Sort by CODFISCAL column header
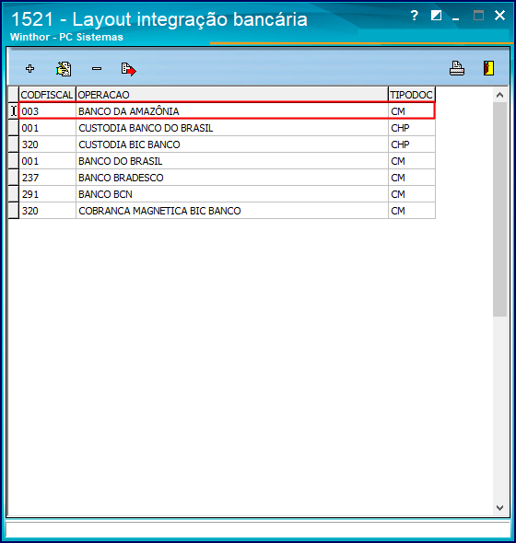Screen dimensions: 516x543 [x=47, y=95]
